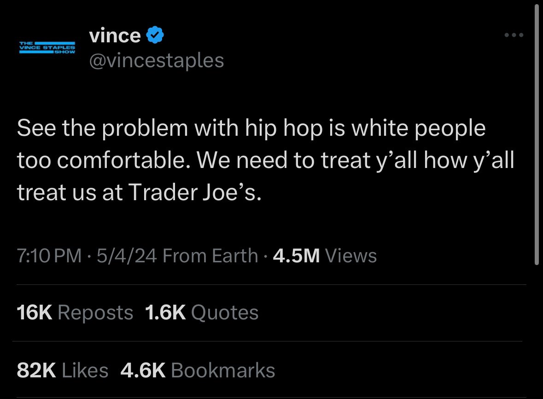Open the 1.6K Quotes list
Viewport: 543px width, 399px height.
201,312
